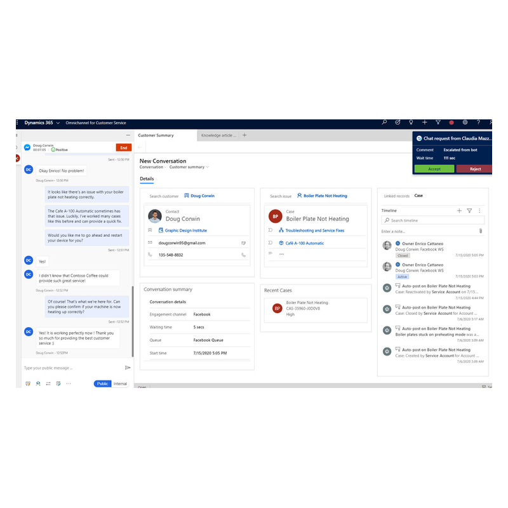Open the Boiler plates stuck on preheating entry

(x=433, y=335)
